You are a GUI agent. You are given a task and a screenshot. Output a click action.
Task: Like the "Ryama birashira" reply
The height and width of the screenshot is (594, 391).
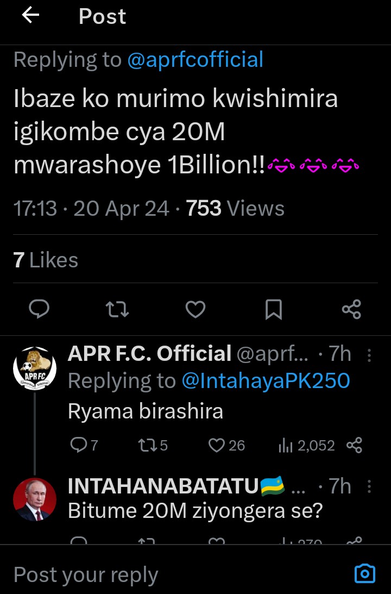point(217,446)
